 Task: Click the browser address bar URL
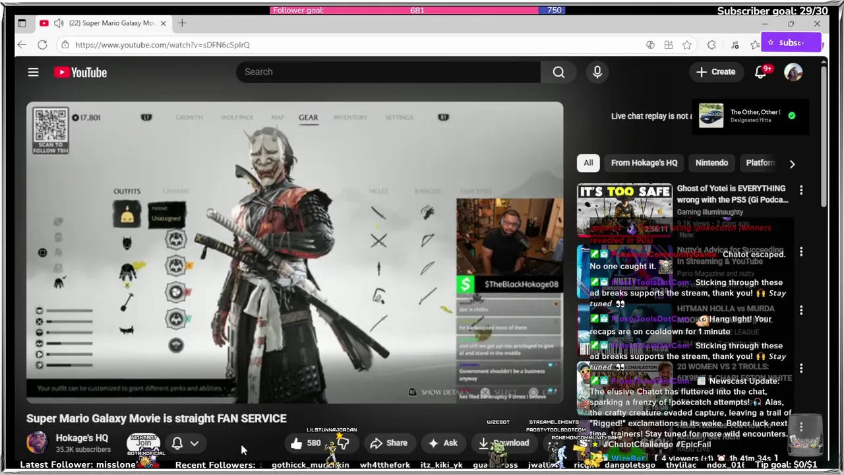(162, 45)
